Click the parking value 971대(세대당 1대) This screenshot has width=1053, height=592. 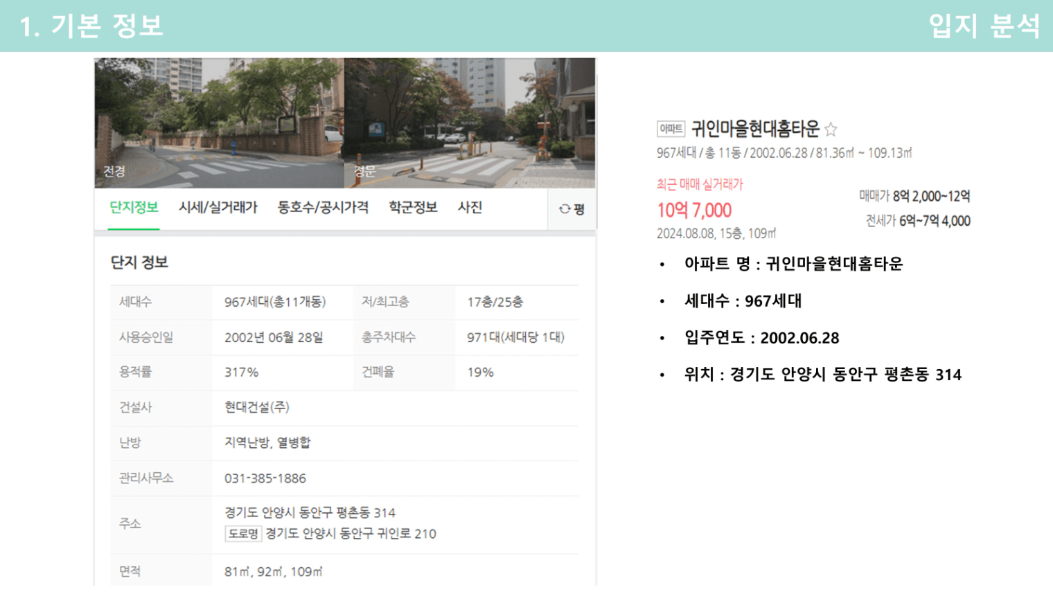tap(515, 337)
